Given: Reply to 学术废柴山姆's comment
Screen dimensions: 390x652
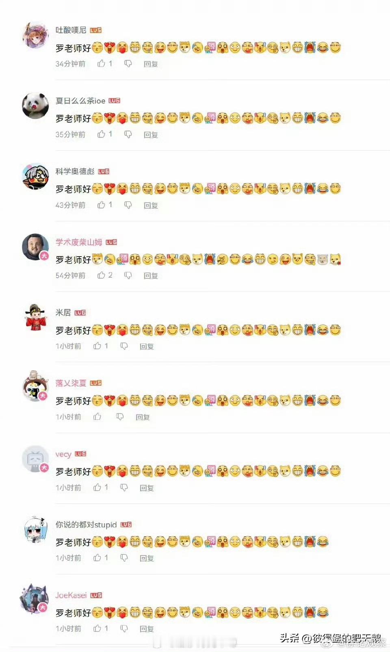Looking at the screenshot, I should click(x=151, y=276).
